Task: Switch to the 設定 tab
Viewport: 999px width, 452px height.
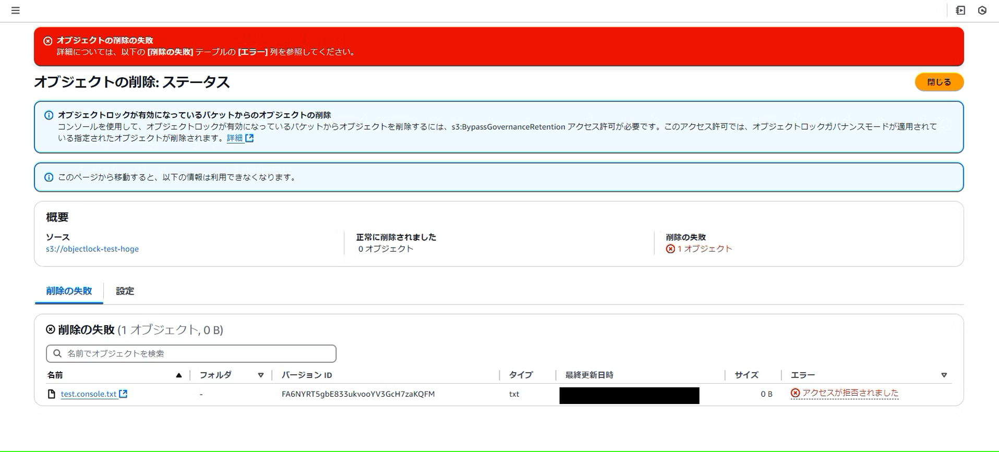Action: (x=125, y=291)
